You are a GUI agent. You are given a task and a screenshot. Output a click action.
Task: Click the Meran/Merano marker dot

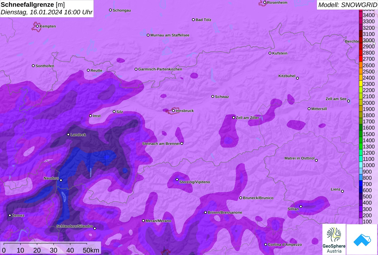click(x=143, y=221)
